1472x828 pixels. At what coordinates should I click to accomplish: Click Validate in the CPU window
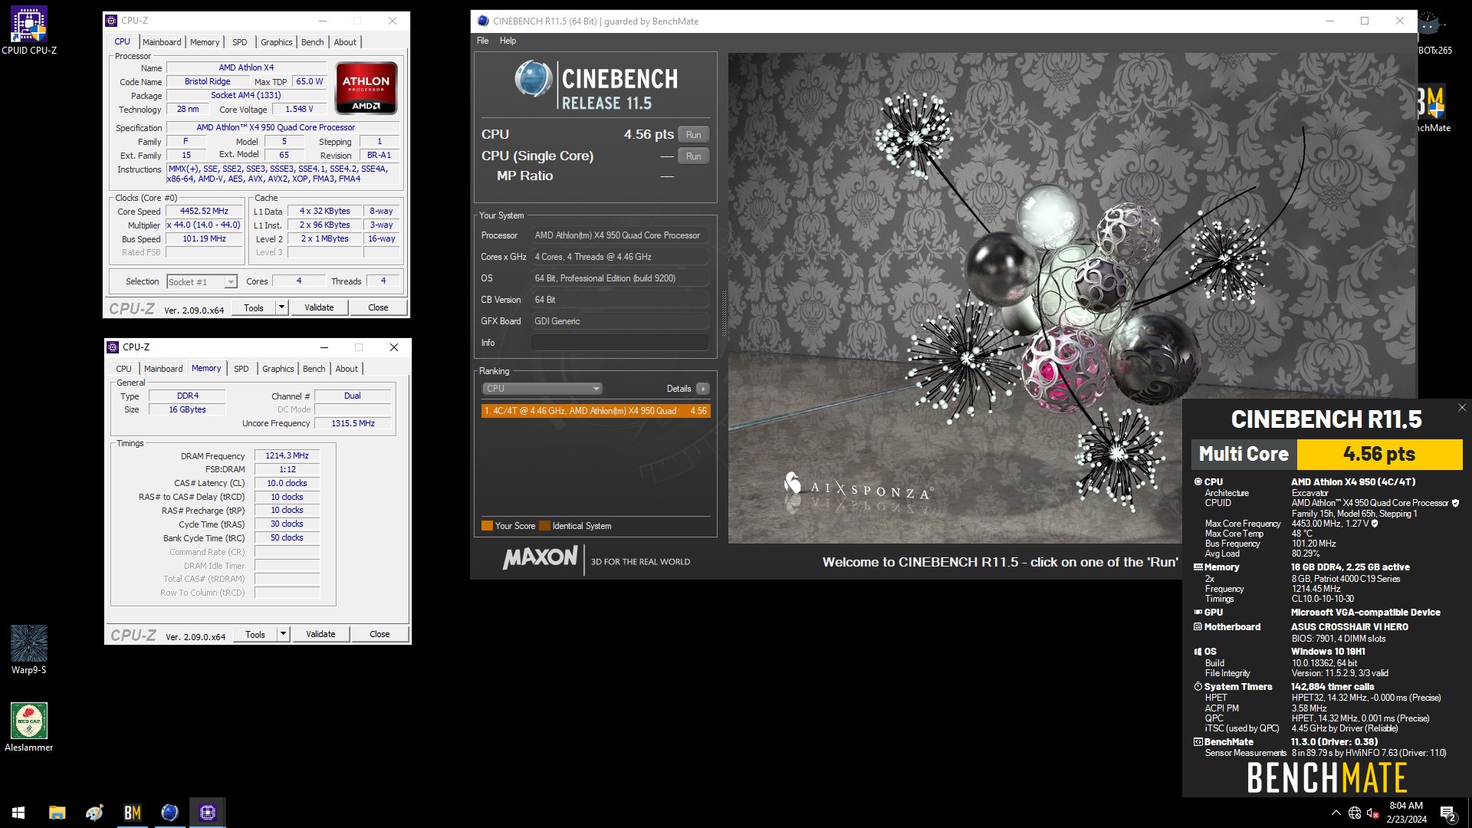tap(319, 307)
